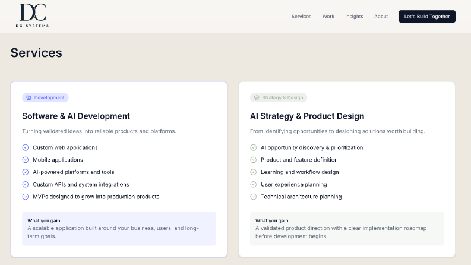Open the Insights nav link

(354, 17)
